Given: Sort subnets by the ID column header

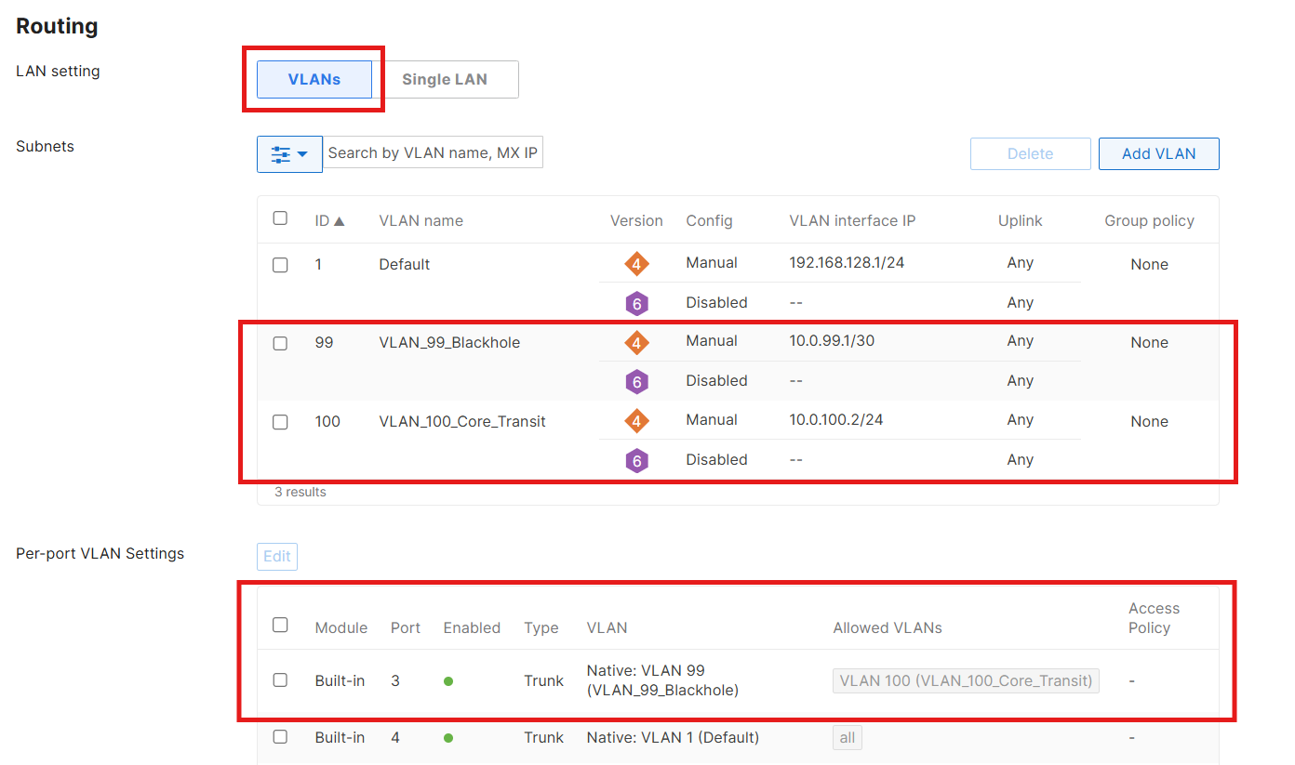Looking at the screenshot, I should [x=329, y=221].
